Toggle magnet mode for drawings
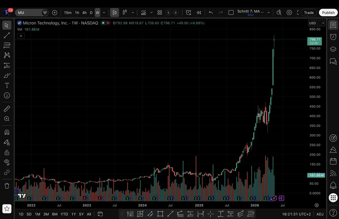This screenshot has width=339, height=219. 7,132
